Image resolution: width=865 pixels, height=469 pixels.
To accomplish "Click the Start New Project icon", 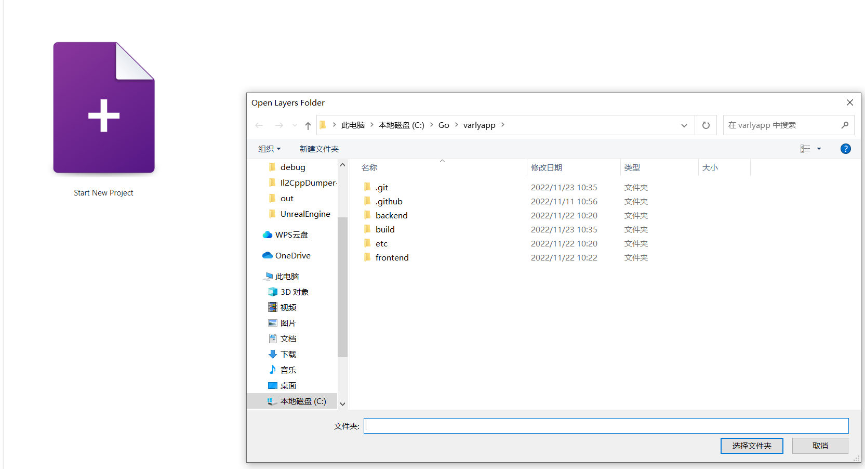I will (x=103, y=108).
